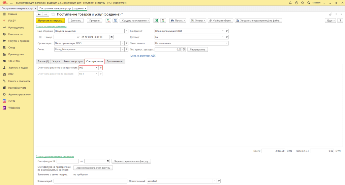The width and height of the screenshot is (345, 185).
Task: Open the main hamburger menu
Action: (x=11, y=3)
